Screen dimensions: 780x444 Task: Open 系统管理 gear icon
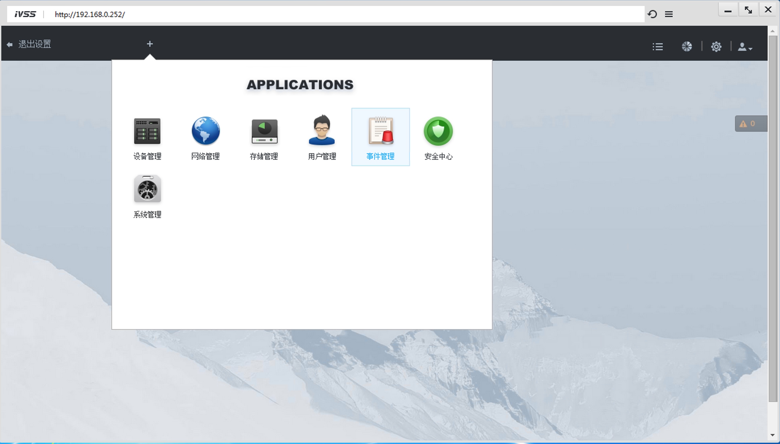pos(147,189)
